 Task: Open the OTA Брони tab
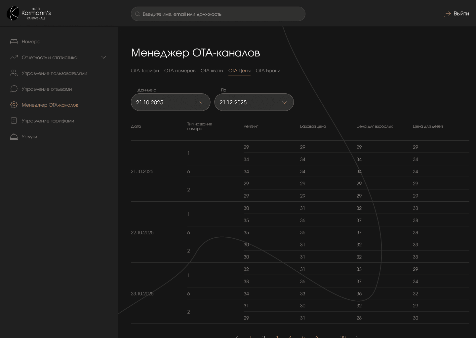coord(268,71)
